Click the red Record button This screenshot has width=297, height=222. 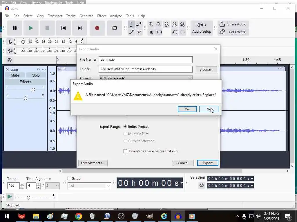pyautogui.click(x=97, y=28)
